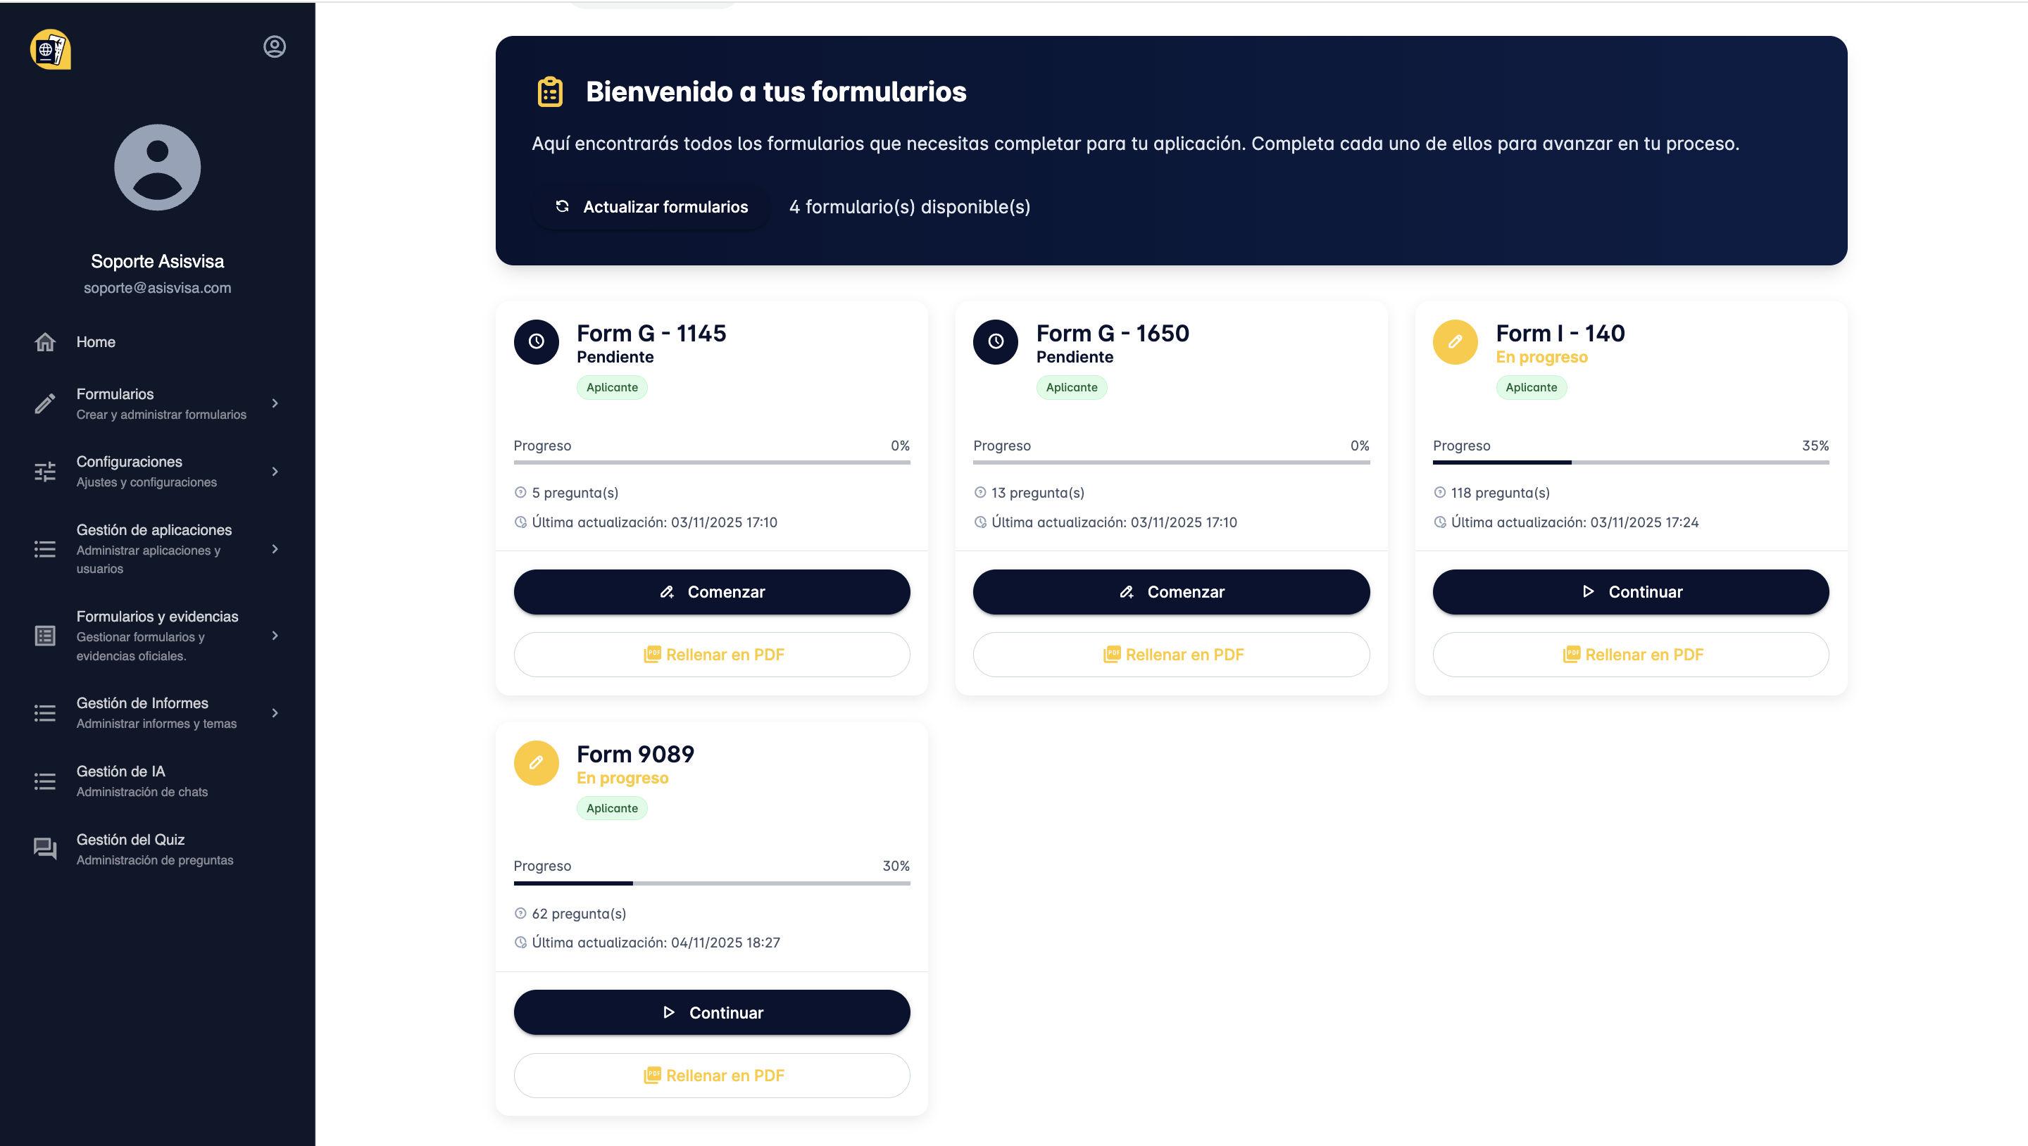
Task: Click the Form 9089 progress bar
Action: 712,883
